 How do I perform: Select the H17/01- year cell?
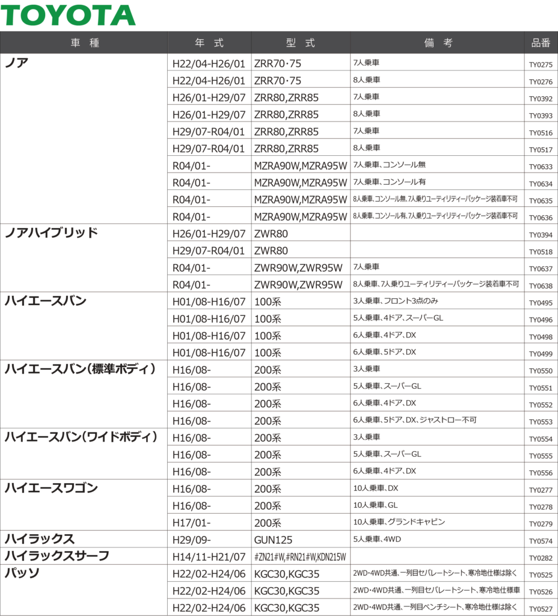(191, 523)
